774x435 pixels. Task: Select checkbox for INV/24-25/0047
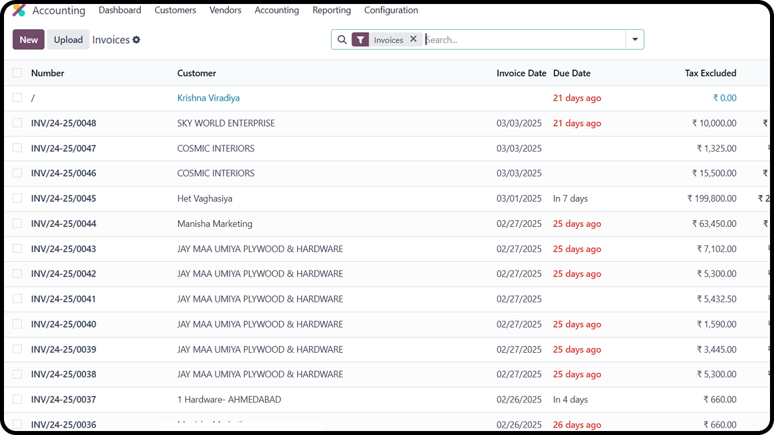point(17,148)
